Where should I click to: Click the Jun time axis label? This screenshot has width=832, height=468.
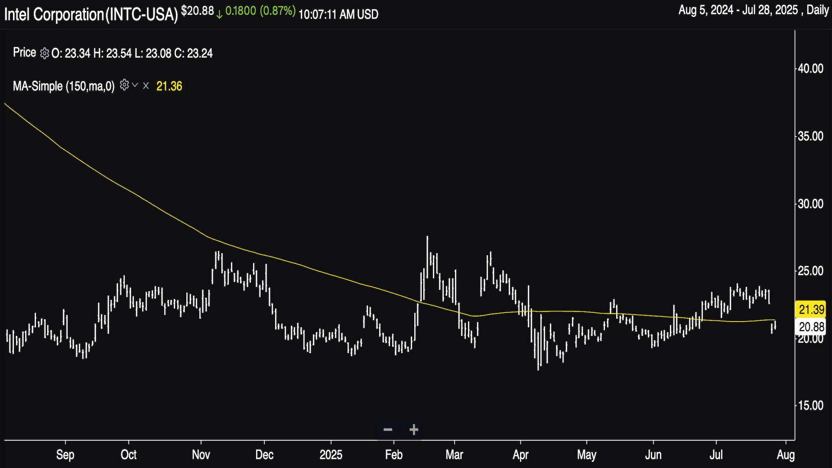pyautogui.click(x=653, y=455)
